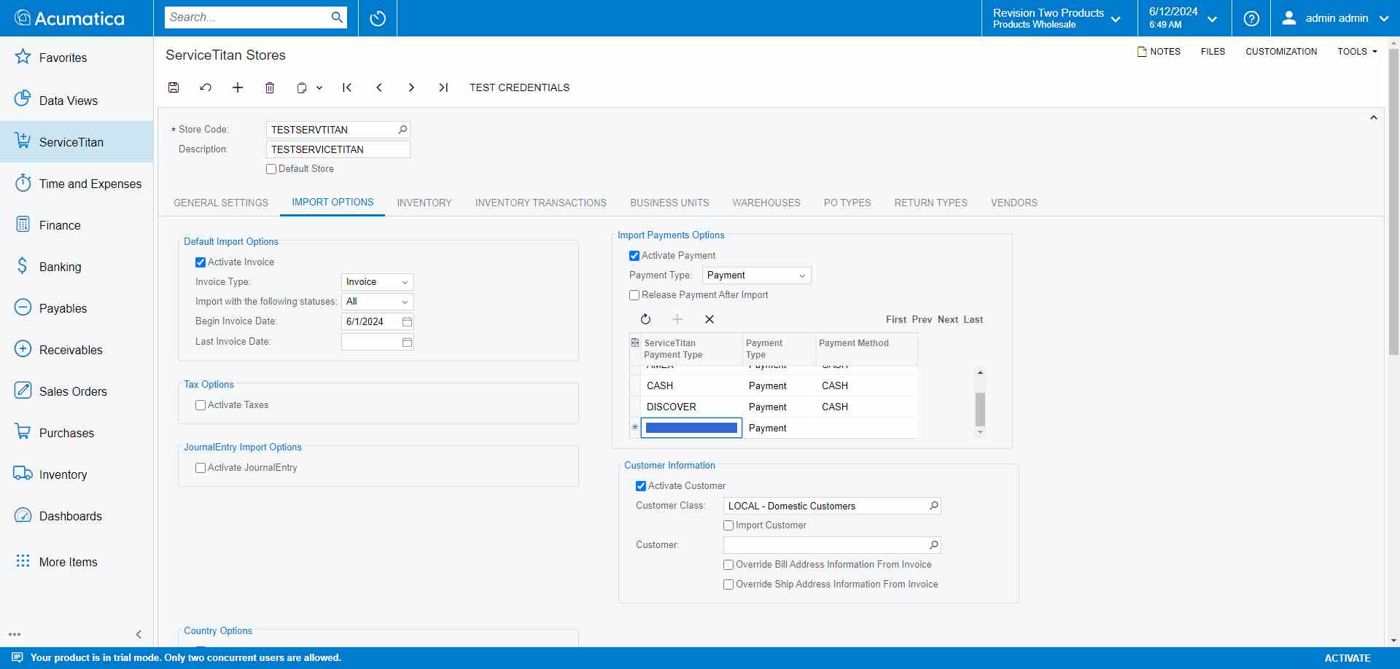This screenshot has height=669, width=1400.
Task: Open business date 6/12/2024 dropdown
Action: click(x=1184, y=18)
